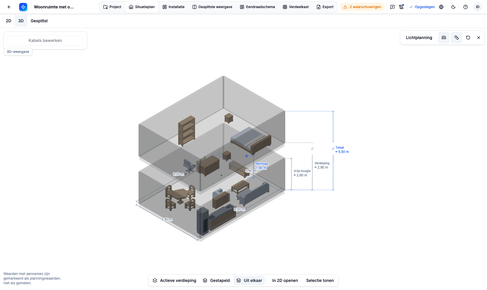
Task: Open the Installatie tab
Action: (174, 7)
